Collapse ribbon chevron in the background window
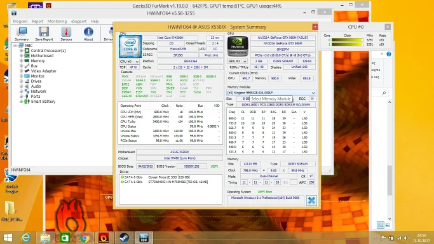Image resolution: width=434 pixels, height=244 pixels. pos(382,54)
